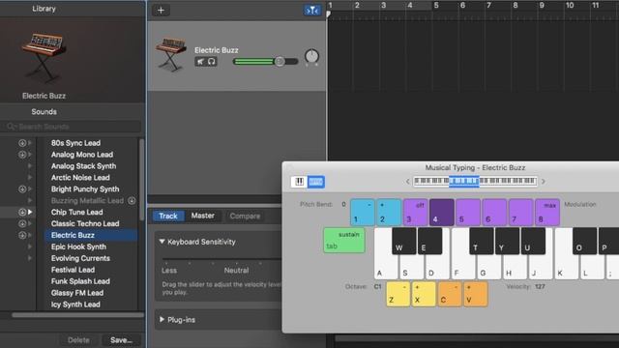Select the Evolving Currents sound
The height and width of the screenshot is (348, 619).
[80, 258]
